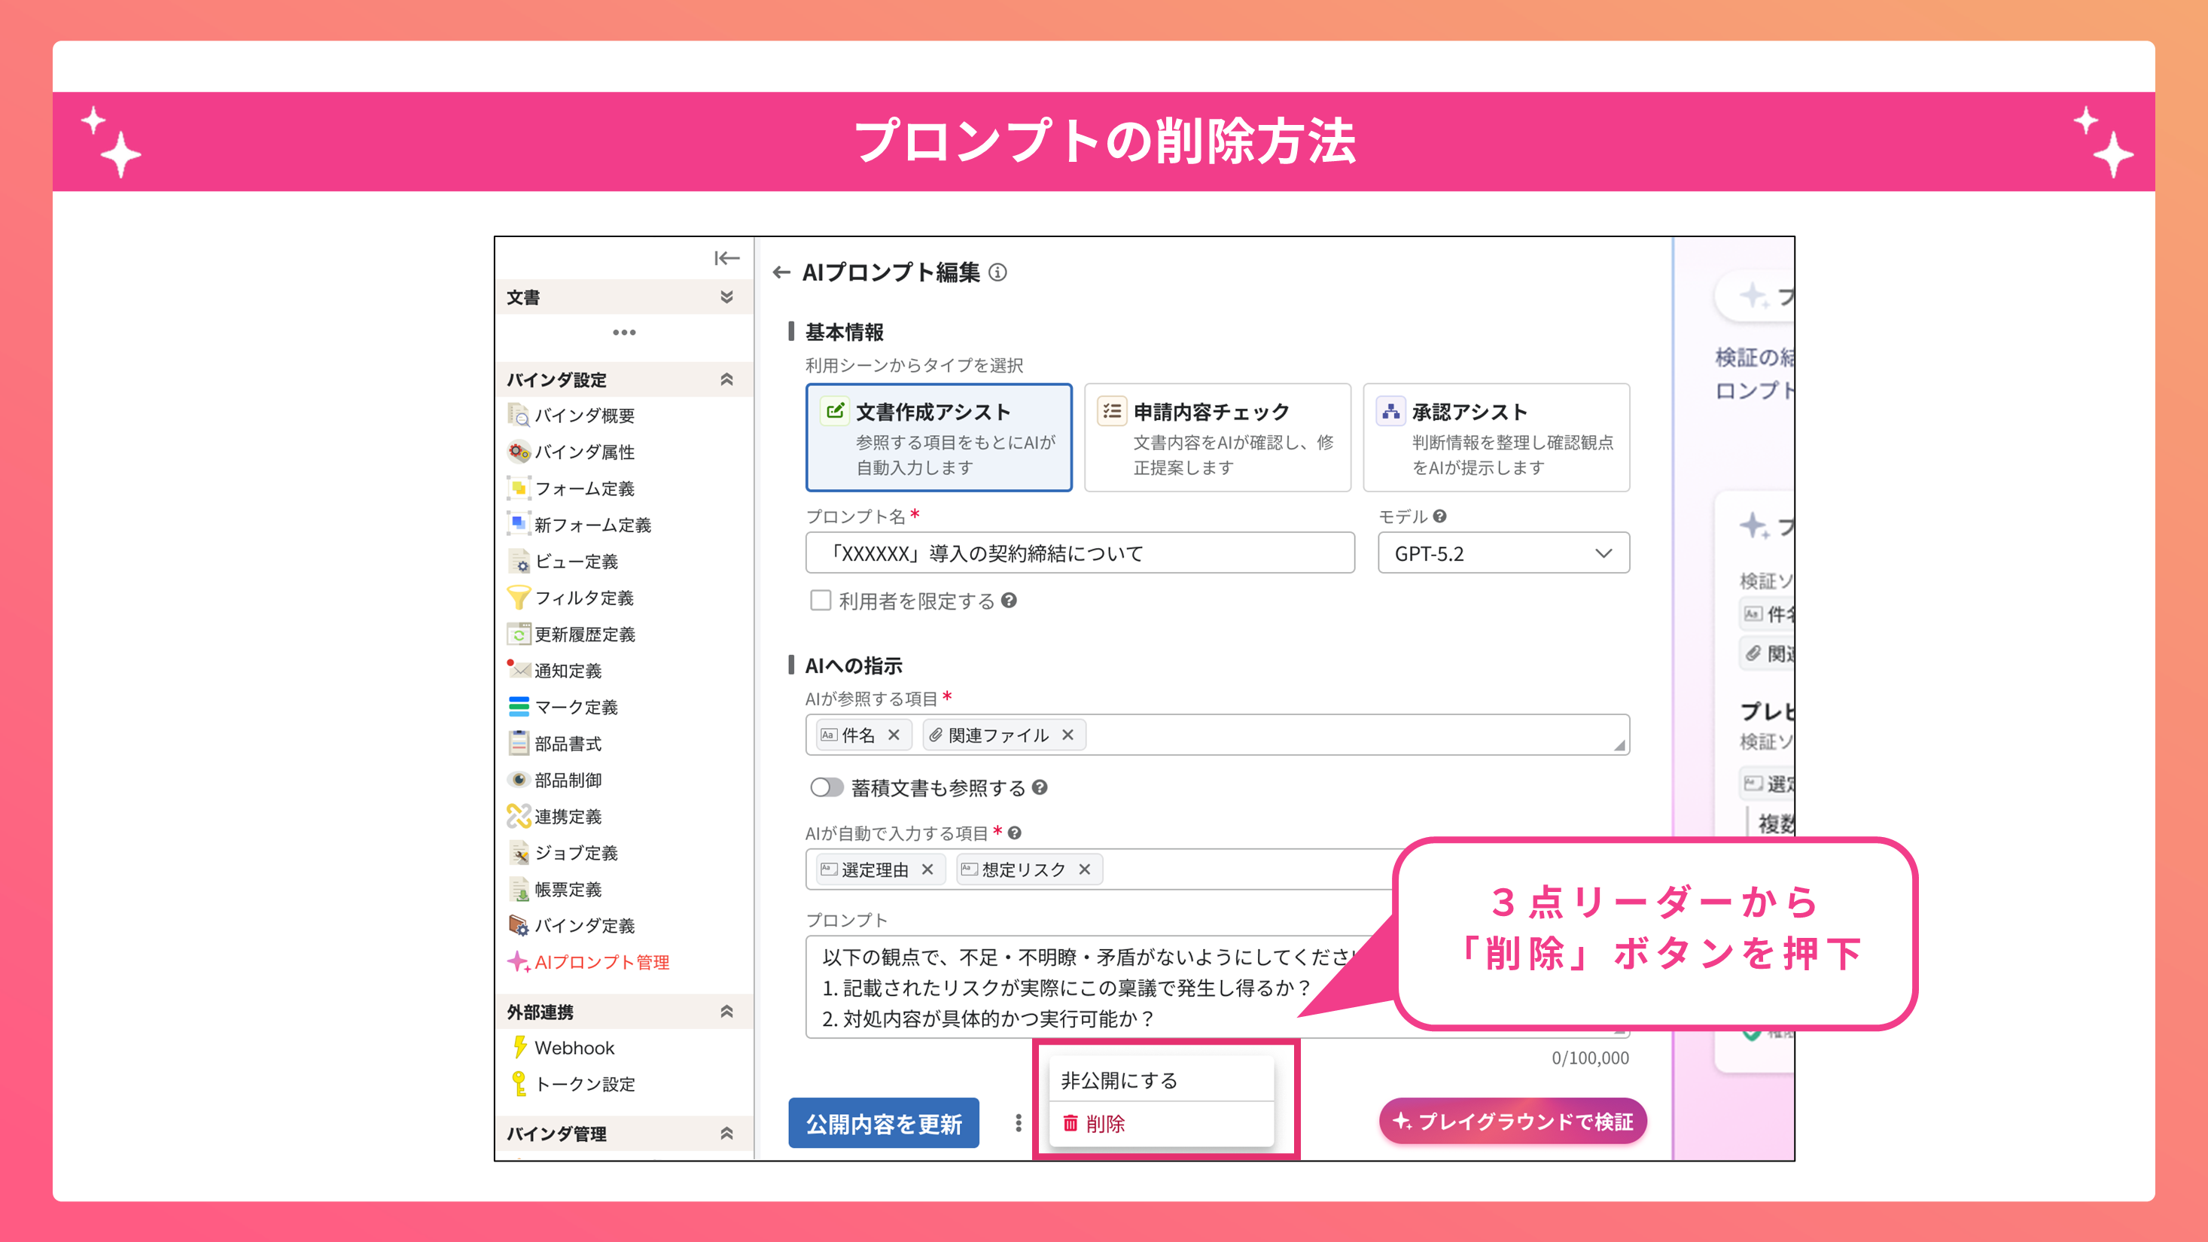
Task: Remove the 件名 tag with its X
Action: (894, 735)
